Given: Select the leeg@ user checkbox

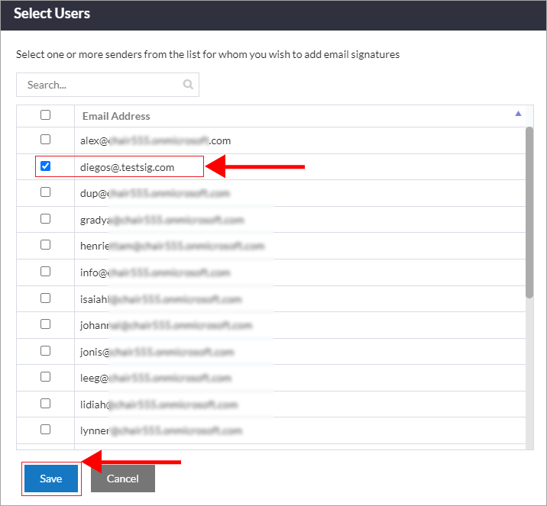Looking at the screenshot, I should (45, 377).
